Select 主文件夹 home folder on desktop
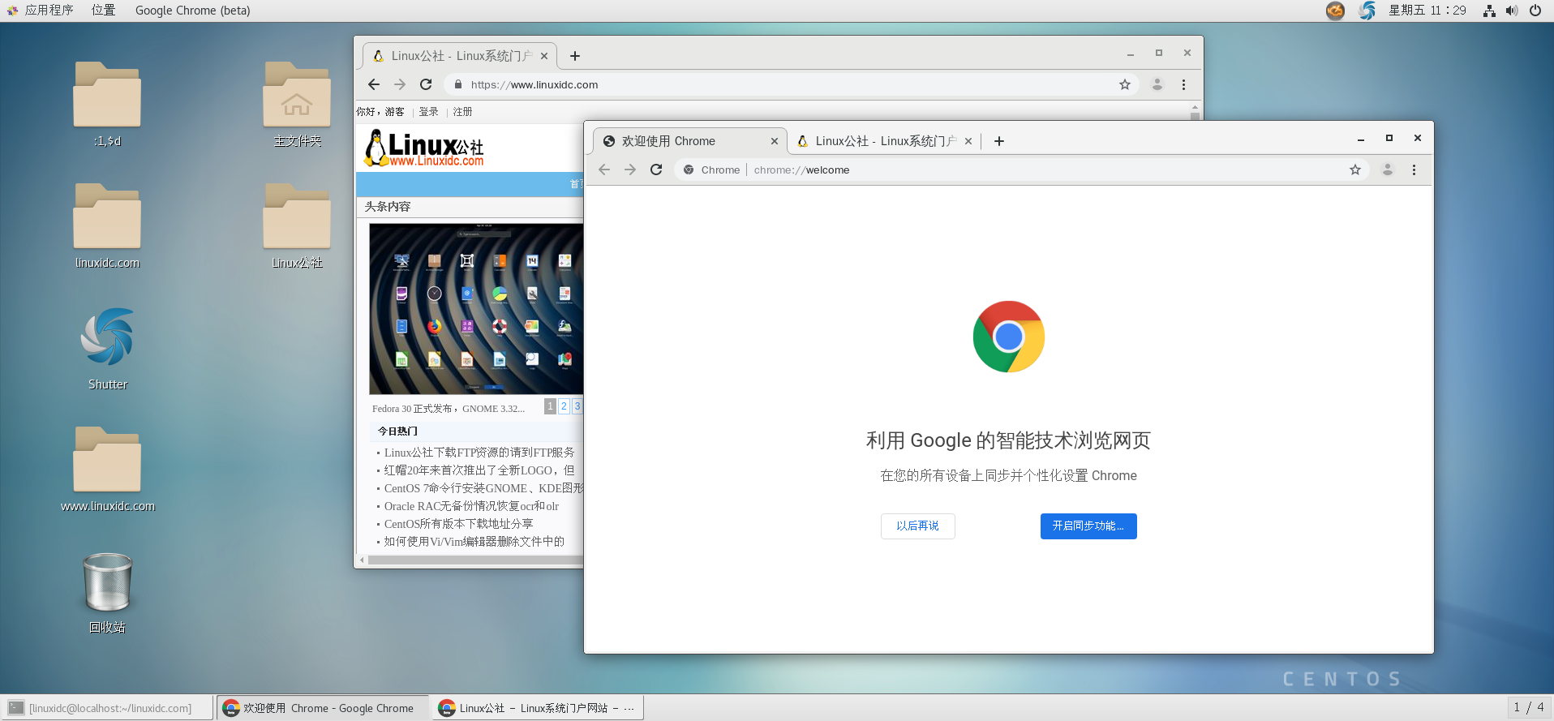The width and height of the screenshot is (1554, 721). 297,104
